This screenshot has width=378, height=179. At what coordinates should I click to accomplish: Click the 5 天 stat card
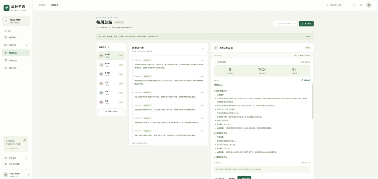294,71
